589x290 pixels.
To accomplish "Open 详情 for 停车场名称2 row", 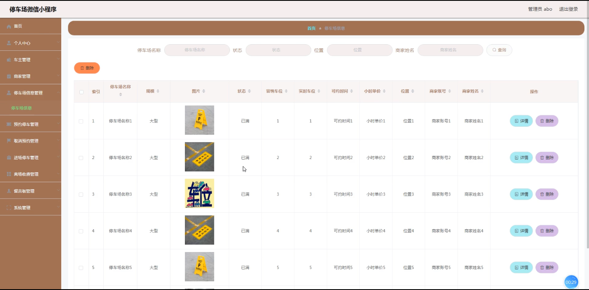I will tap(521, 157).
